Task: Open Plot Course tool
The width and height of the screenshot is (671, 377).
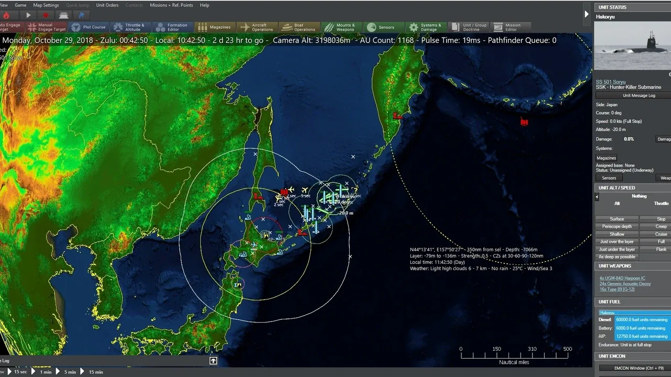Action: [x=89, y=27]
